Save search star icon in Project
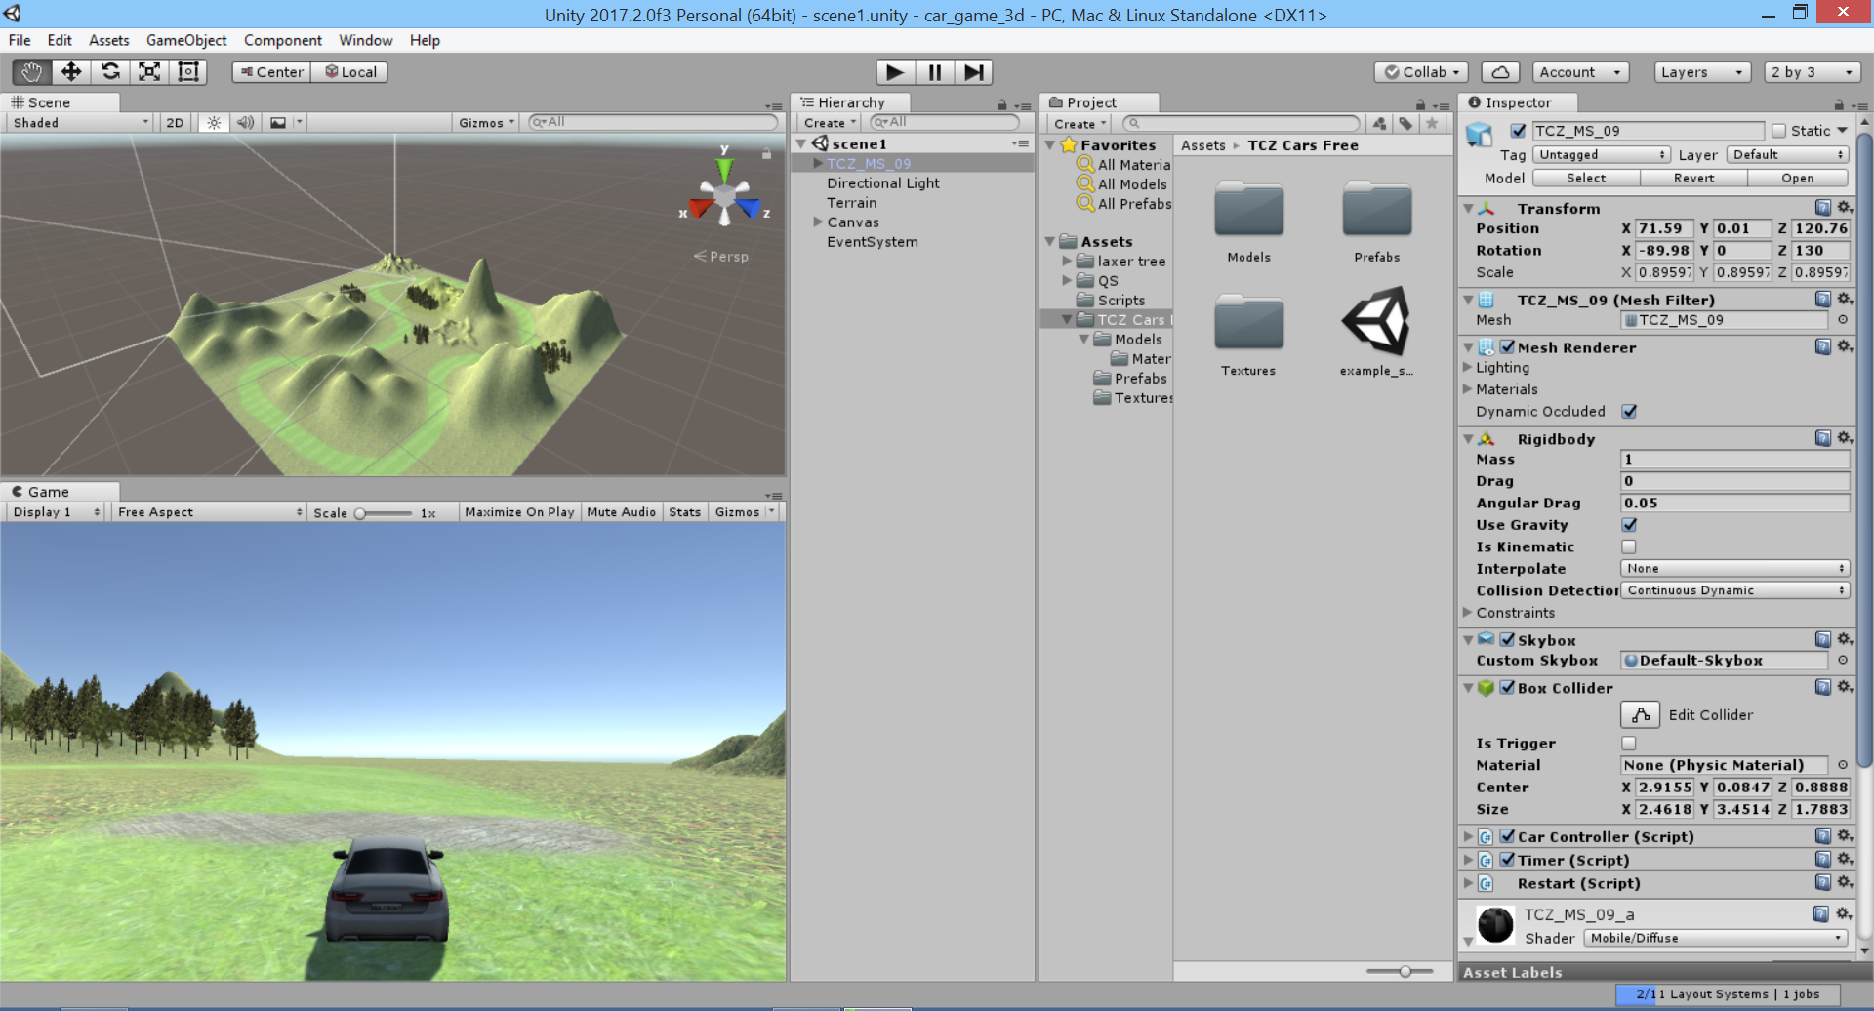Screen dimensions: 1874x1011 click(1432, 124)
